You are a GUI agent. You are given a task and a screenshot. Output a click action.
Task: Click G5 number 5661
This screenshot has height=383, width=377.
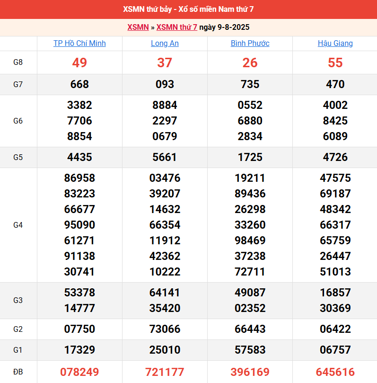tap(165, 157)
